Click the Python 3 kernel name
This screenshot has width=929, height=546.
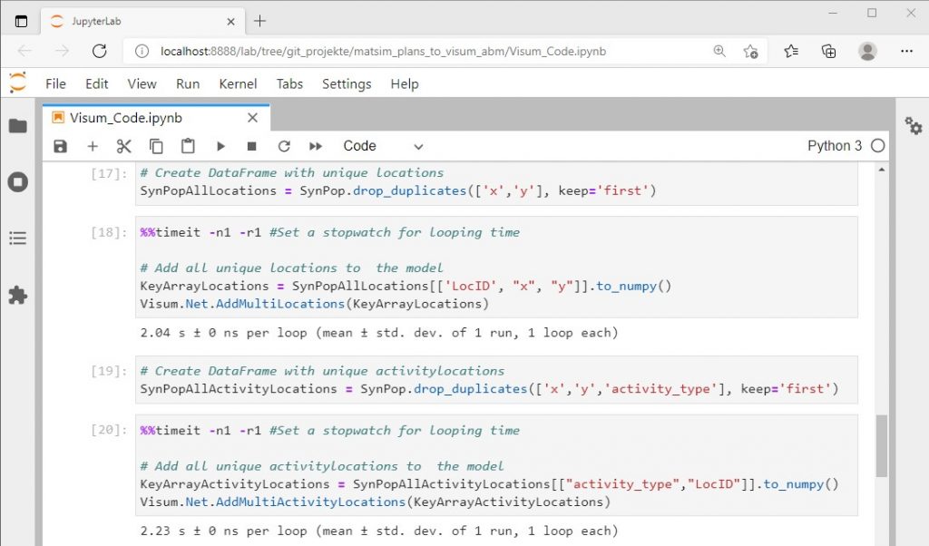[835, 146]
